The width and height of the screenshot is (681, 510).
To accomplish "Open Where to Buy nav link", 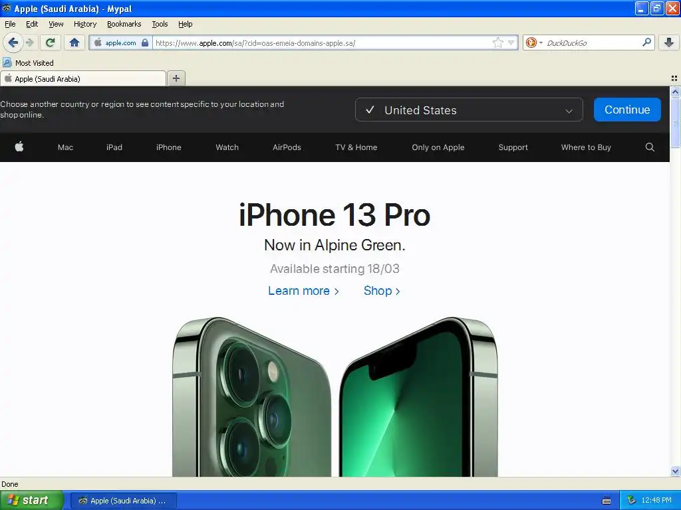I will (586, 147).
